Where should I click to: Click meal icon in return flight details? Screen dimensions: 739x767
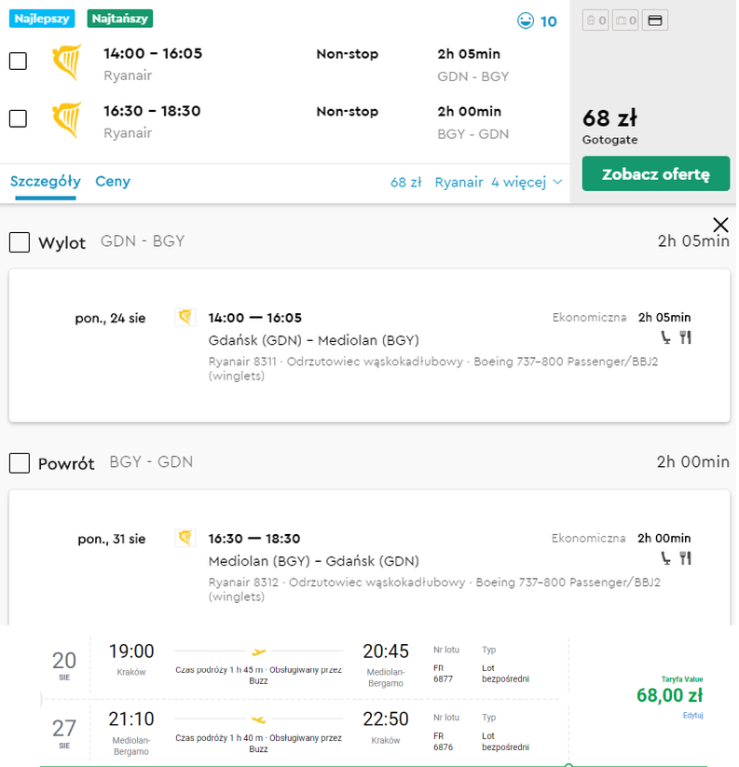coord(686,558)
